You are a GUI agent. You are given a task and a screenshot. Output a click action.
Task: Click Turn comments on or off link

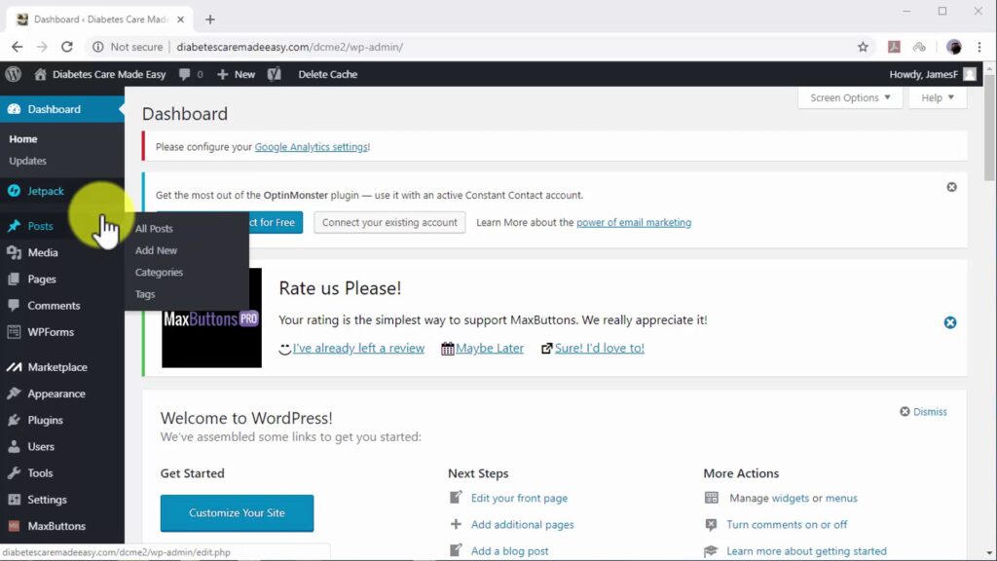(x=787, y=525)
